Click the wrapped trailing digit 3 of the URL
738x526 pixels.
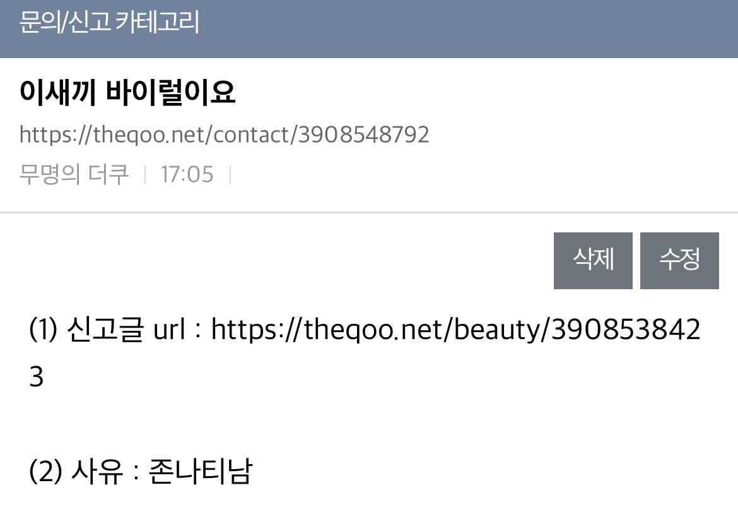(x=36, y=377)
